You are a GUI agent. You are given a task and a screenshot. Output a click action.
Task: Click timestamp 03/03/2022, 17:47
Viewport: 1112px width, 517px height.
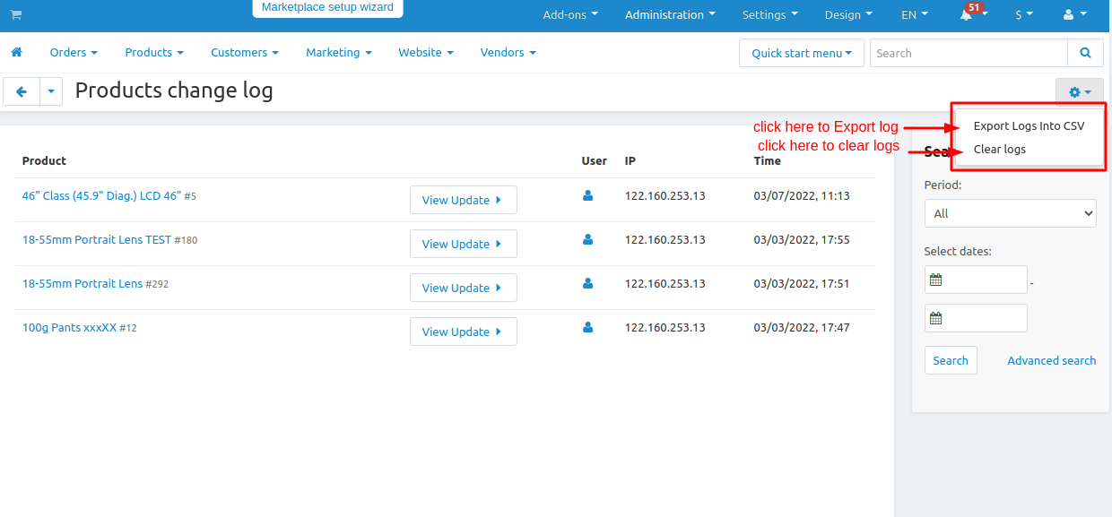(802, 327)
